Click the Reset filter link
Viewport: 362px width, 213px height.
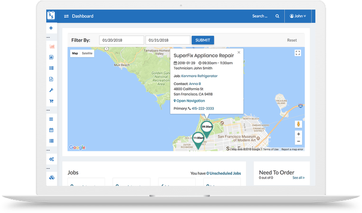click(x=292, y=40)
